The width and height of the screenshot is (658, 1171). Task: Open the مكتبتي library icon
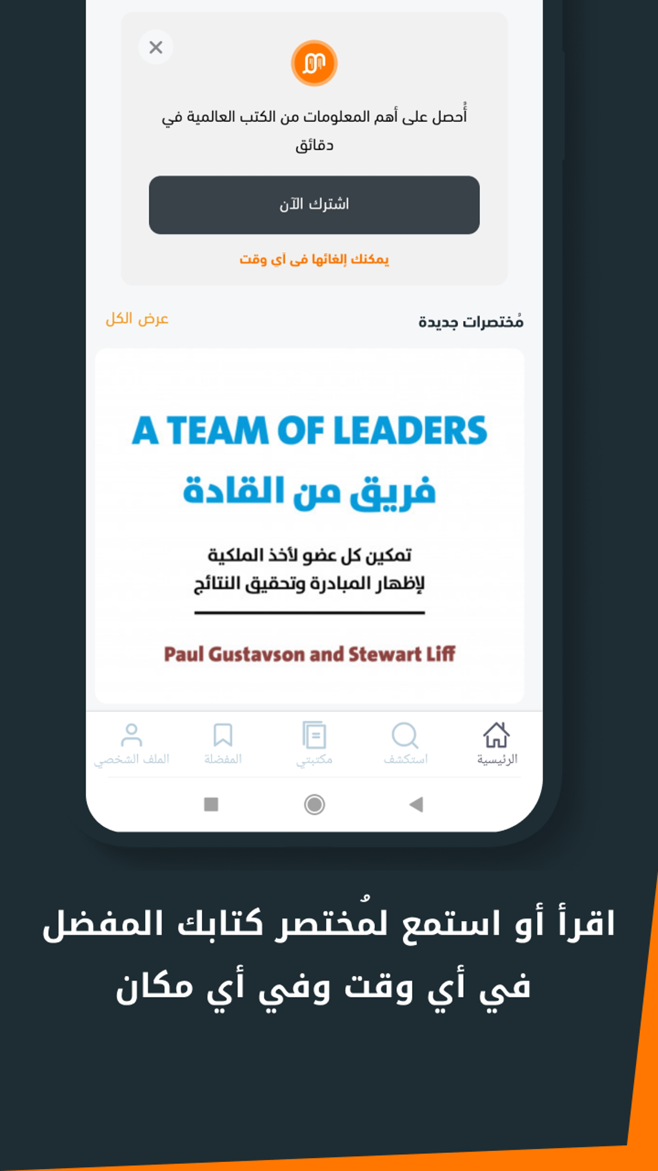point(314,735)
